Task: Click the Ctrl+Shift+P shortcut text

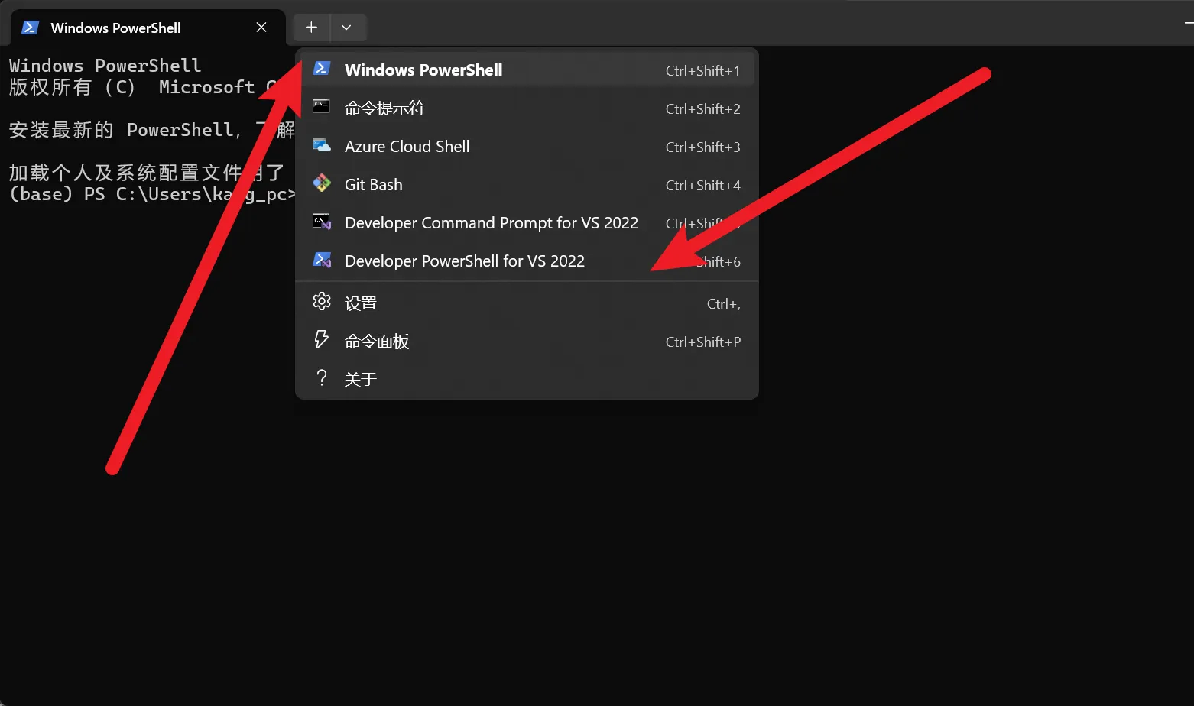Action: (x=702, y=342)
